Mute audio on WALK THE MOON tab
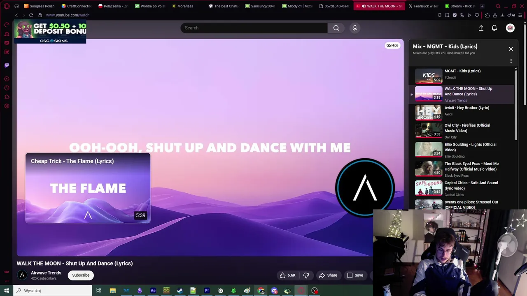This screenshot has height=296, width=527. pyautogui.click(x=363, y=6)
